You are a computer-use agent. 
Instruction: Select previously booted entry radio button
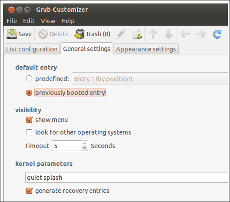[x=29, y=93]
